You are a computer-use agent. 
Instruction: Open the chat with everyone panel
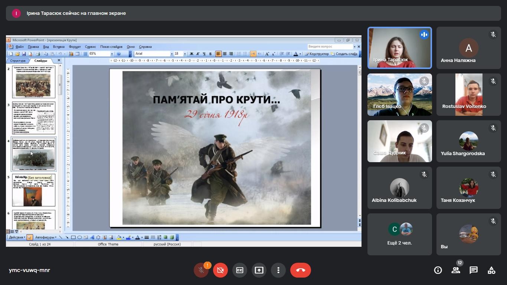point(474,270)
